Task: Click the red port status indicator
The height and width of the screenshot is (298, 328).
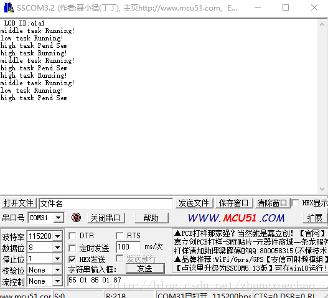Action: [76, 218]
